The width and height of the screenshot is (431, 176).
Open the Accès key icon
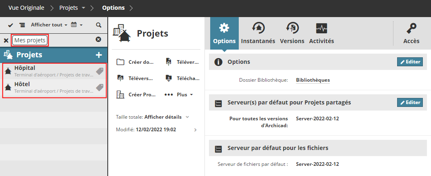(x=411, y=33)
